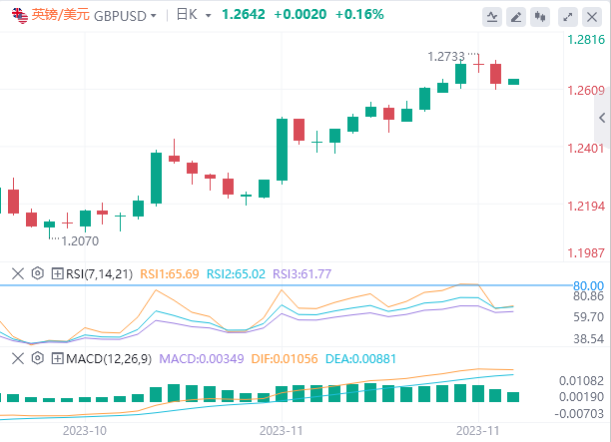Open the 日K timeframe dropdown
The image size is (611, 442).
[189, 15]
